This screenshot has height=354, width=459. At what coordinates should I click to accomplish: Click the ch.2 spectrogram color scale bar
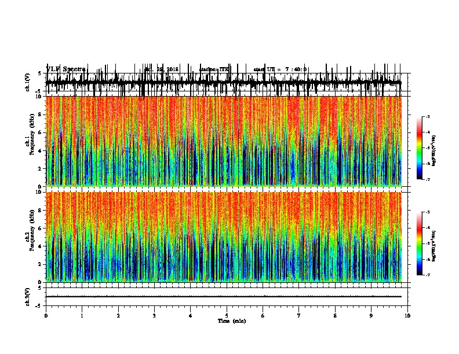(420, 244)
